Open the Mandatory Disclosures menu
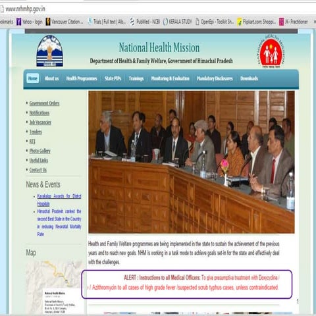This screenshot has width=316, height=316. [x=215, y=78]
